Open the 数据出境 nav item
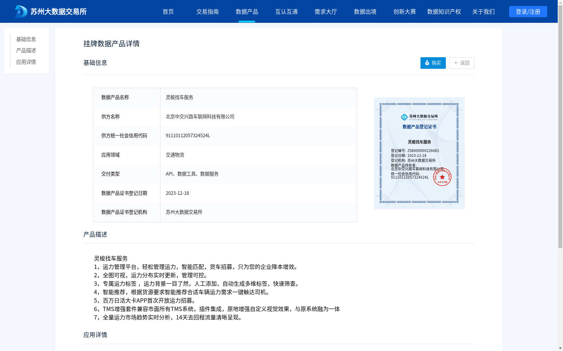Screen dimensions: 563x351 tap(365, 12)
